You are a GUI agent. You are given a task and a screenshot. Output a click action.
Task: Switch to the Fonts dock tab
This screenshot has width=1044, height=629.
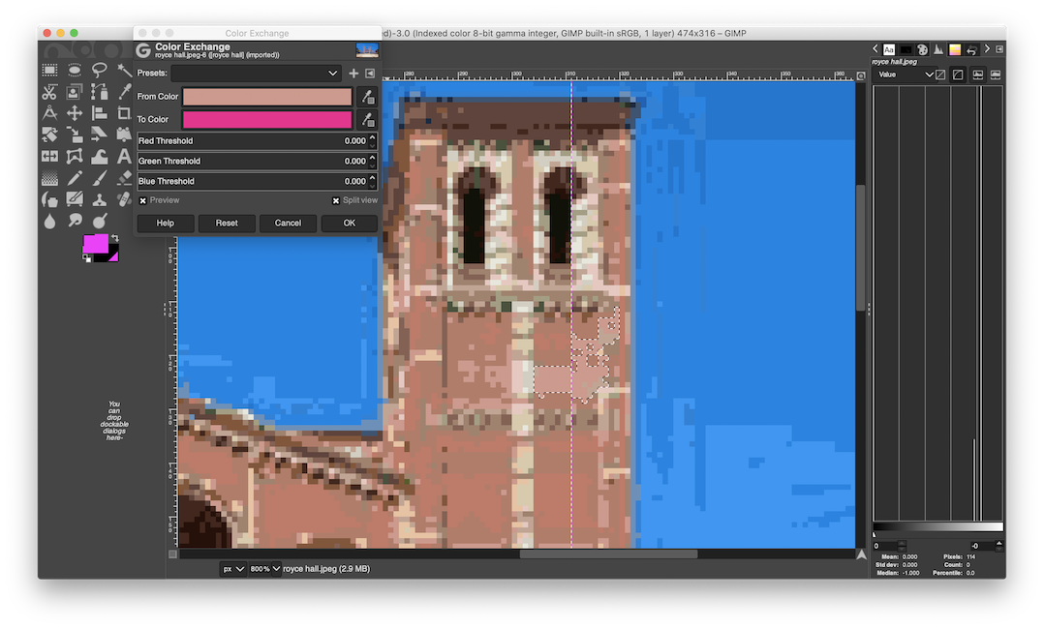[x=889, y=49]
